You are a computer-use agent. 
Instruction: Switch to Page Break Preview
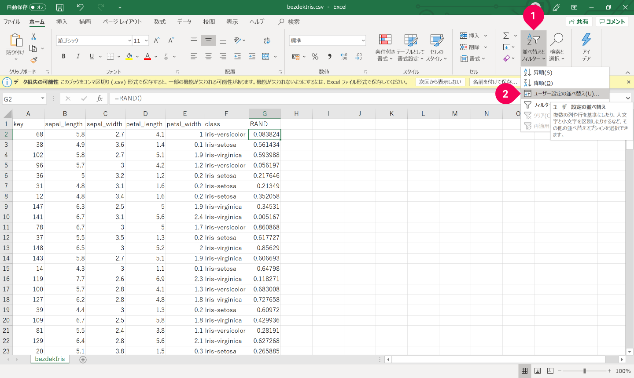click(550, 371)
